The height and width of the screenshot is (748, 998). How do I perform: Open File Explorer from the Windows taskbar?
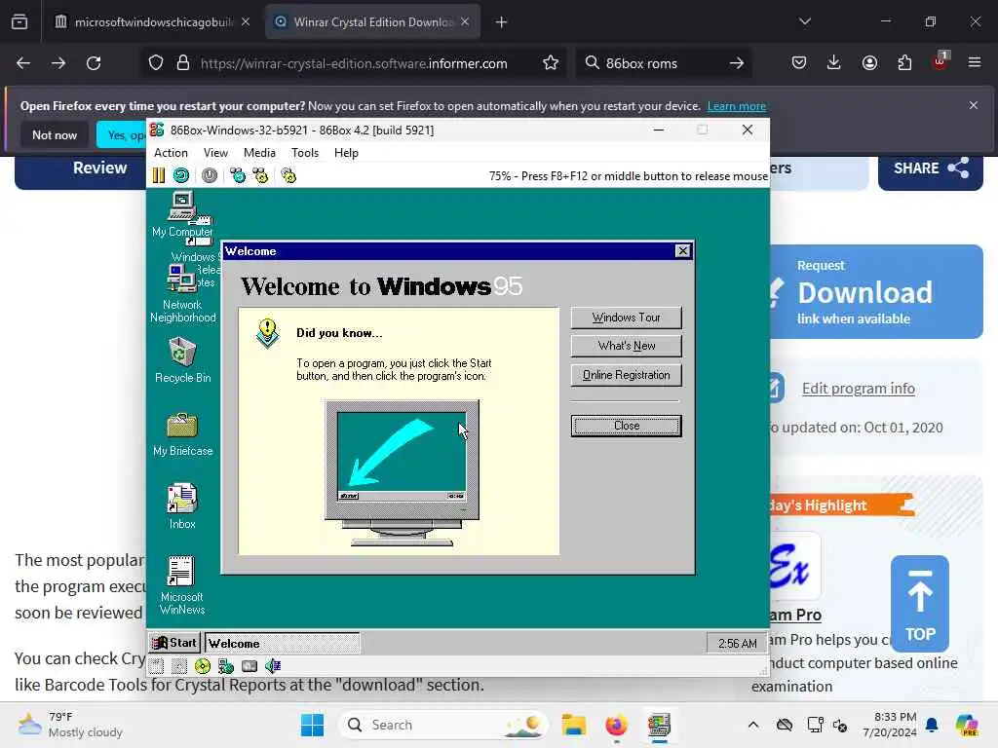573,725
